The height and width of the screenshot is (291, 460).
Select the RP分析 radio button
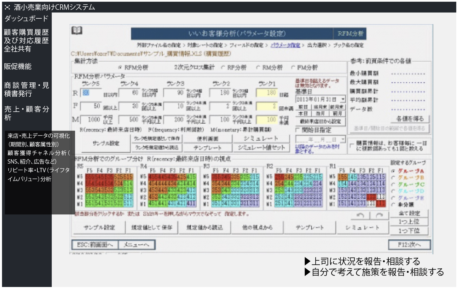click(223, 68)
